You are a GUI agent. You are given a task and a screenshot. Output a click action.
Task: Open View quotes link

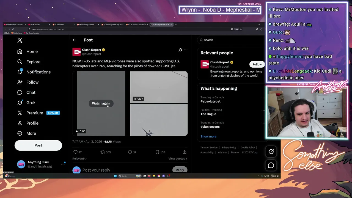(x=178, y=159)
